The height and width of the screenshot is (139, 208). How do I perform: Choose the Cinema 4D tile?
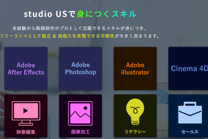pos(188,68)
